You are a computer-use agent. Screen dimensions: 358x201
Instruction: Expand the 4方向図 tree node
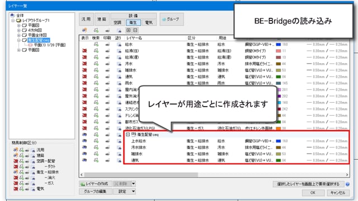(19, 30)
